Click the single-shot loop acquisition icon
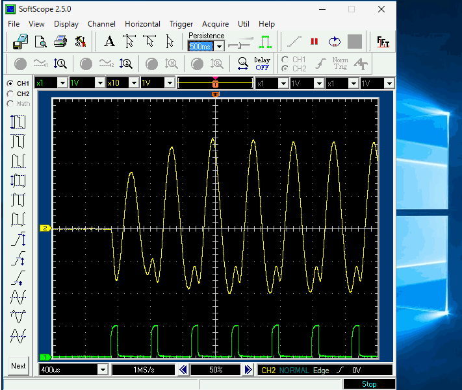The height and width of the screenshot is (390, 462). [x=334, y=42]
